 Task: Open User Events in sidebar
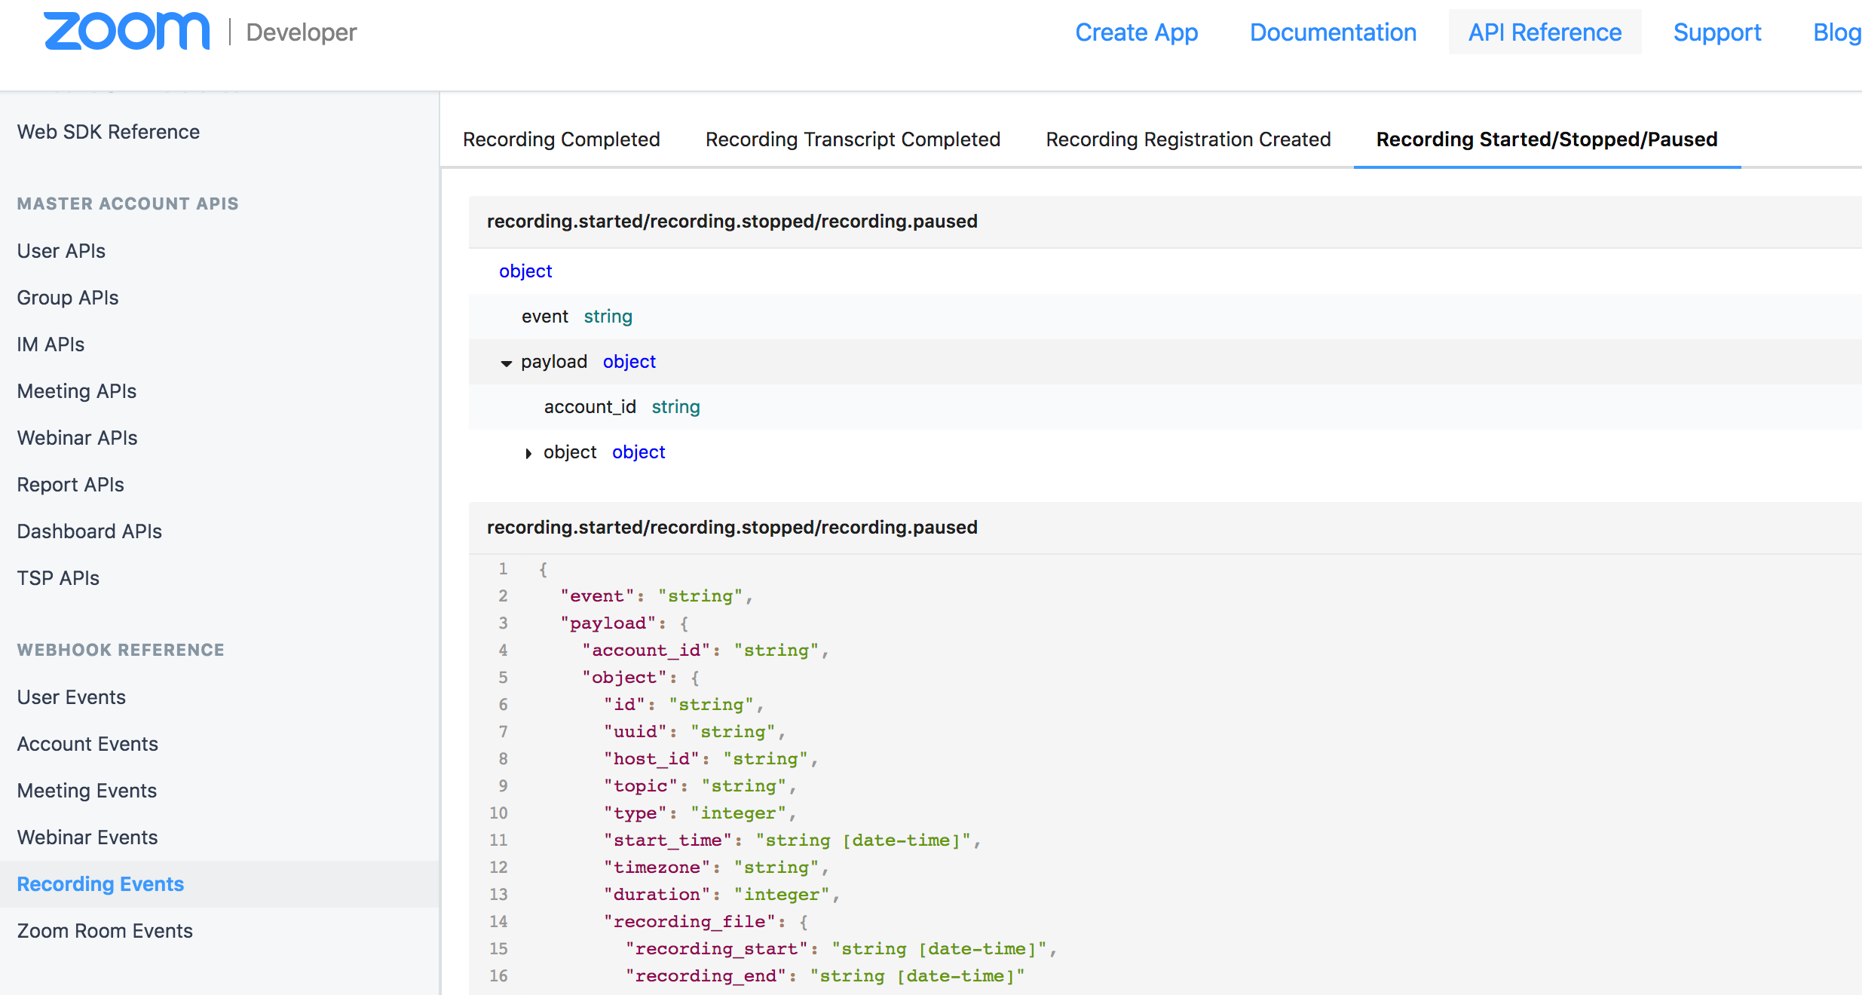pyautogui.click(x=72, y=697)
